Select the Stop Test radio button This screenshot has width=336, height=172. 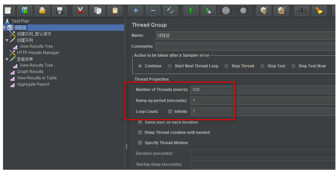point(262,66)
